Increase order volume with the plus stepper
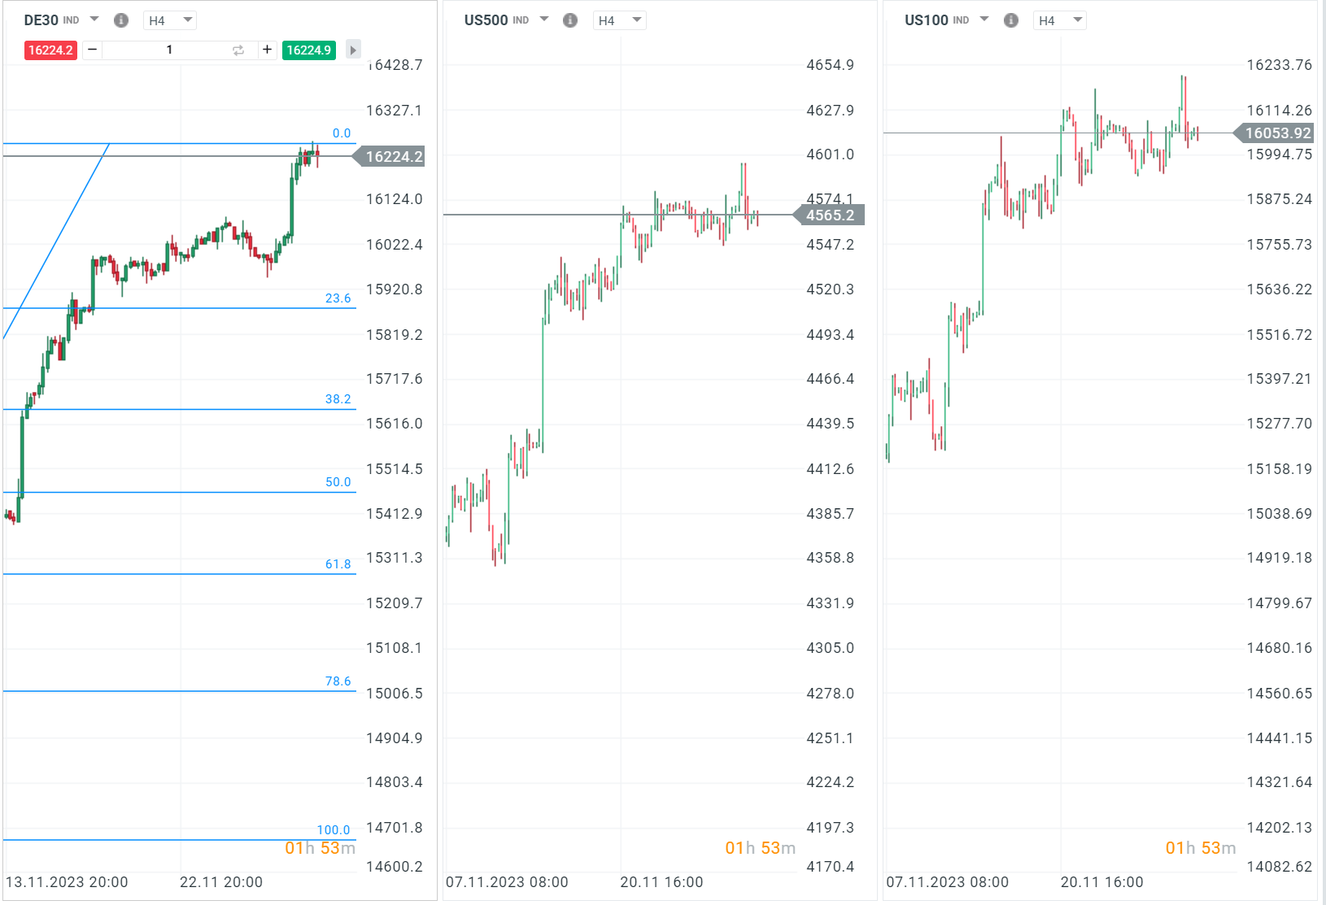 click(x=267, y=50)
